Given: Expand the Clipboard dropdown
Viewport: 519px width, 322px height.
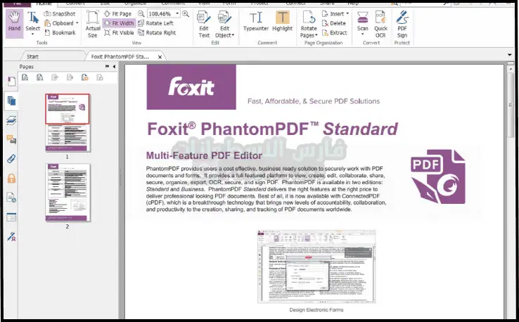Looking at the screenshot, I should tap(77, 23).
